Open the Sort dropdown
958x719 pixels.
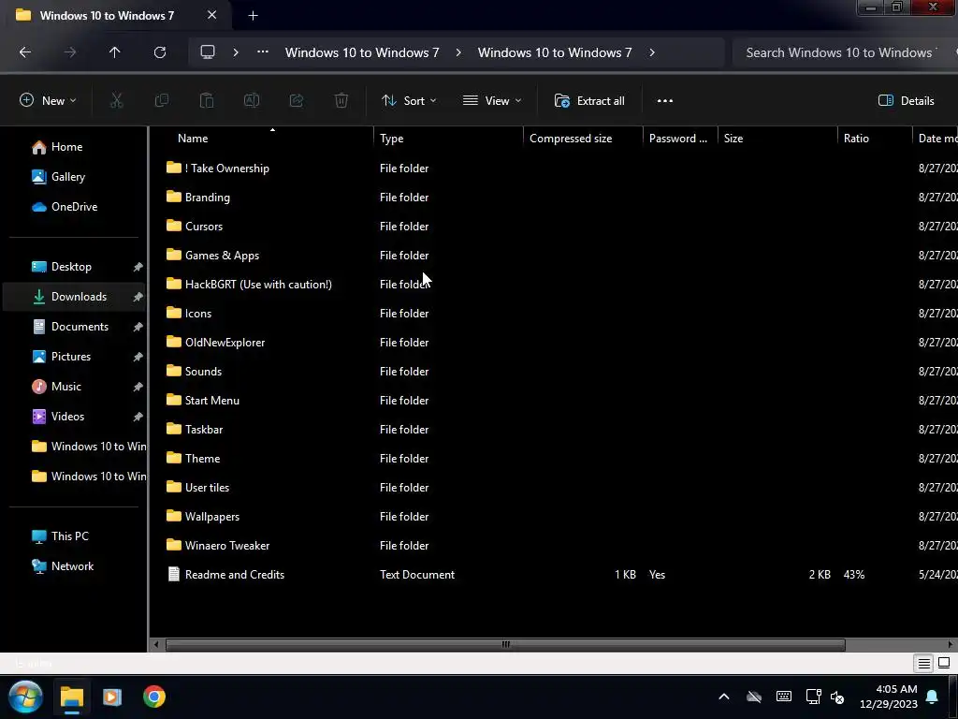pyautogui.click(x=409, y=101)
